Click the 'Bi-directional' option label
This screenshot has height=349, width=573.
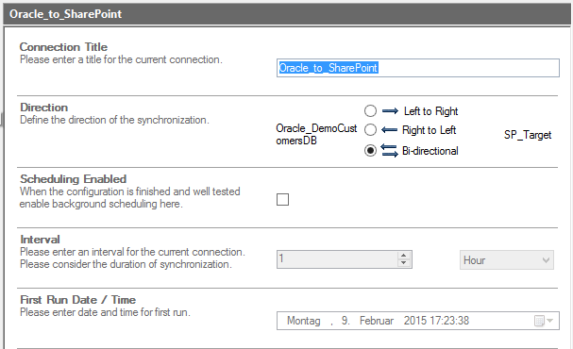430,151
